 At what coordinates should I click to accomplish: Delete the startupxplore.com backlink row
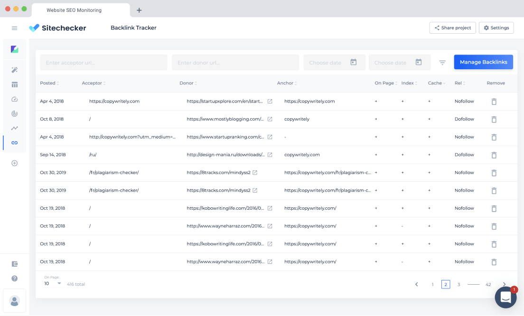coord(494,102)
